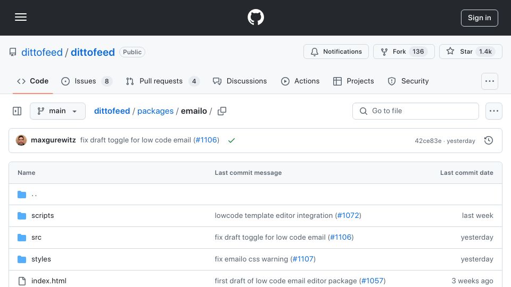Open the bold dittofeed repository name link
The height and width of the screenshot is (287, 511).
(x=93, y=52)
